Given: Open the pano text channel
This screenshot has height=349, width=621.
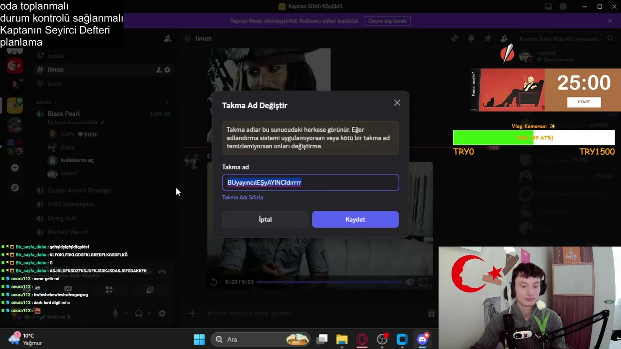Looking at the screenshot, I should pos(103,84).
